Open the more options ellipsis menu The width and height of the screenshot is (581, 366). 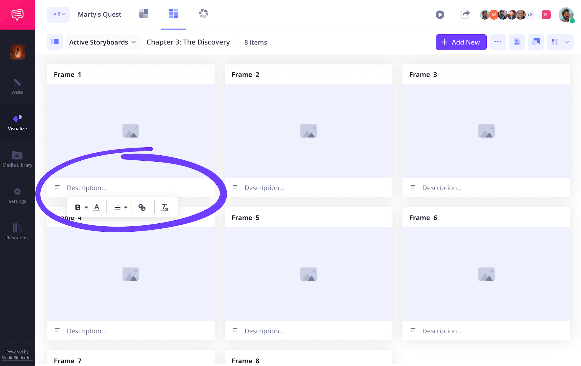coord(498,42)
